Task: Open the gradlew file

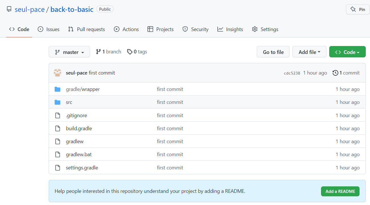Action: (x=75, y=141)
